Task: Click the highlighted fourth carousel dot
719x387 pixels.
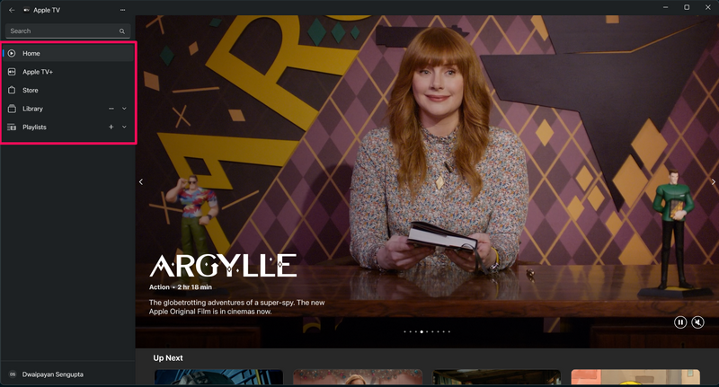Action: 422,331
